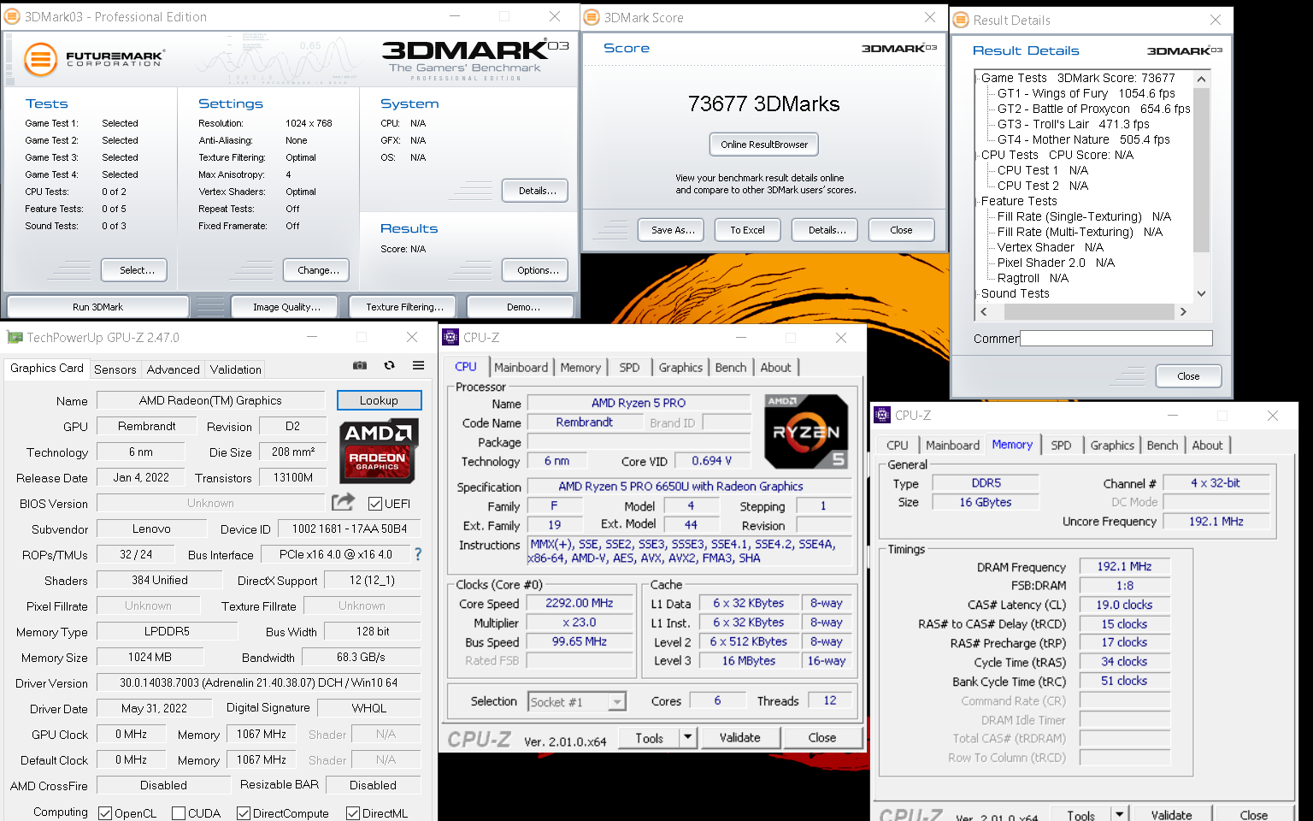Image resolution: width=1313 pixels, height=821 pixels.
Task: Switch to GPU-Z Validation tab
Action: [236, 369]
